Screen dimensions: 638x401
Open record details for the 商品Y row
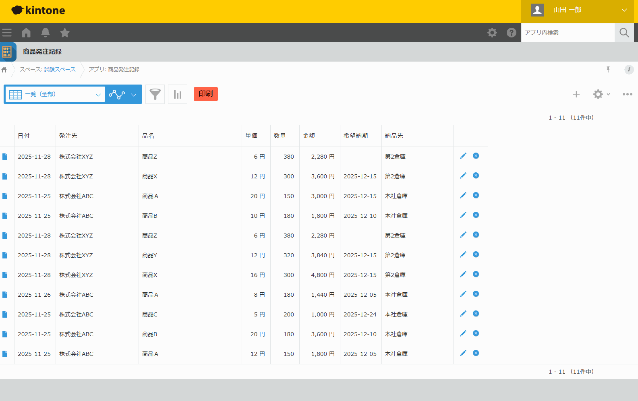[x=5, y=255]
